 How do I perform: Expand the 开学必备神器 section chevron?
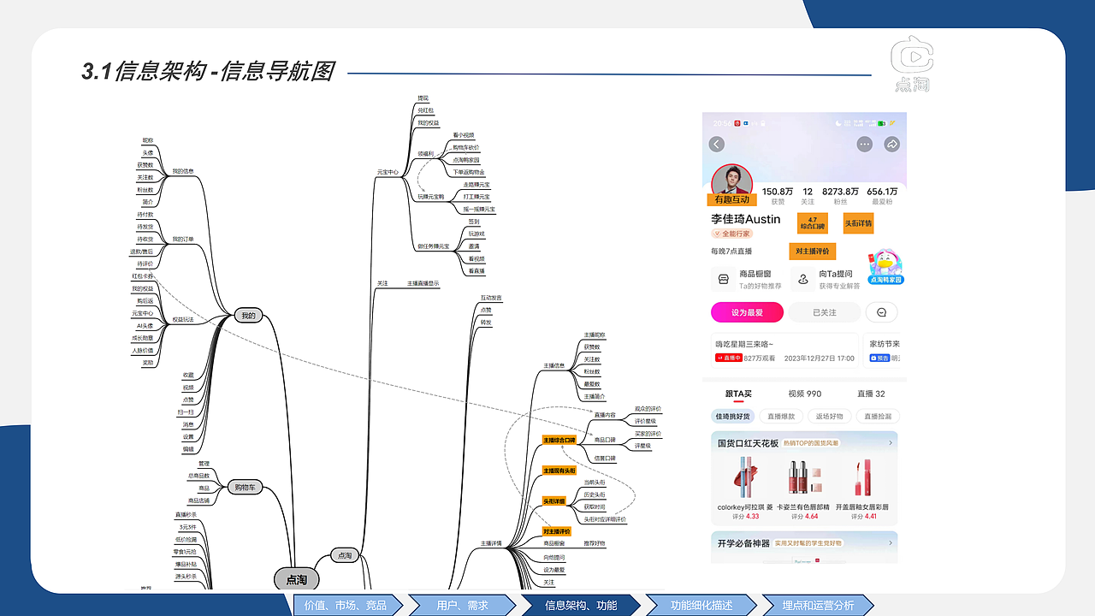pyautogui.click(x=891, y=542)
